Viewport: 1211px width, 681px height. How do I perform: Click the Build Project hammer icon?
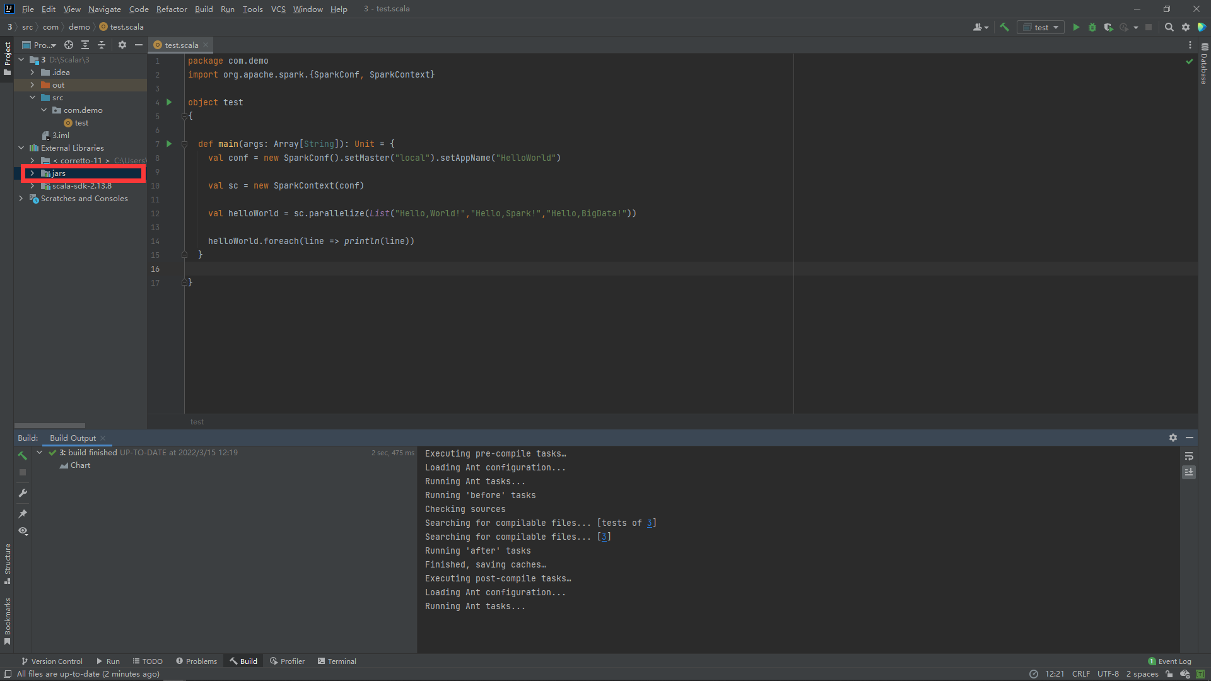pos(1005,27)
